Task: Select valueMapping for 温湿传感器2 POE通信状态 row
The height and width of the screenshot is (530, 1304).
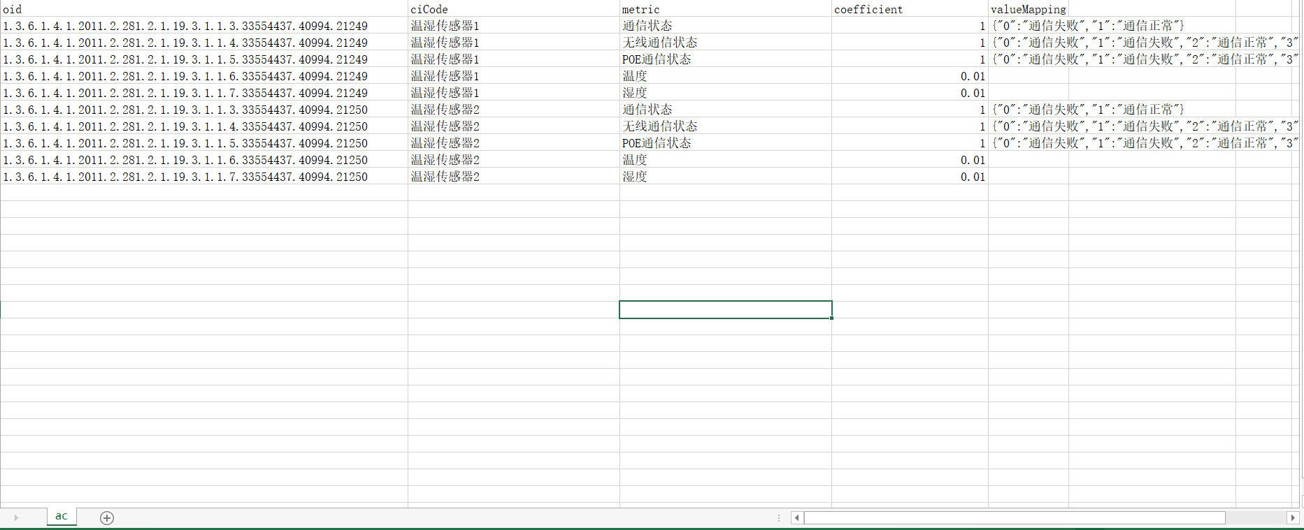Action: coord(1029,143)
